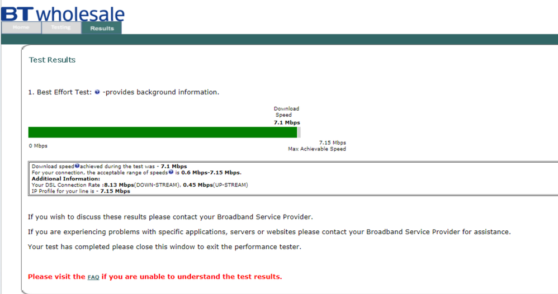Click 'IP Profile for your line' line
Viewport: 558px width, 294px height.
click(x=81, y=191)
